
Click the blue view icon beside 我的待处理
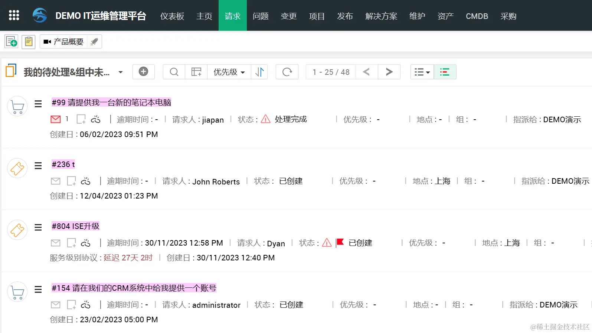click(11, 70)
